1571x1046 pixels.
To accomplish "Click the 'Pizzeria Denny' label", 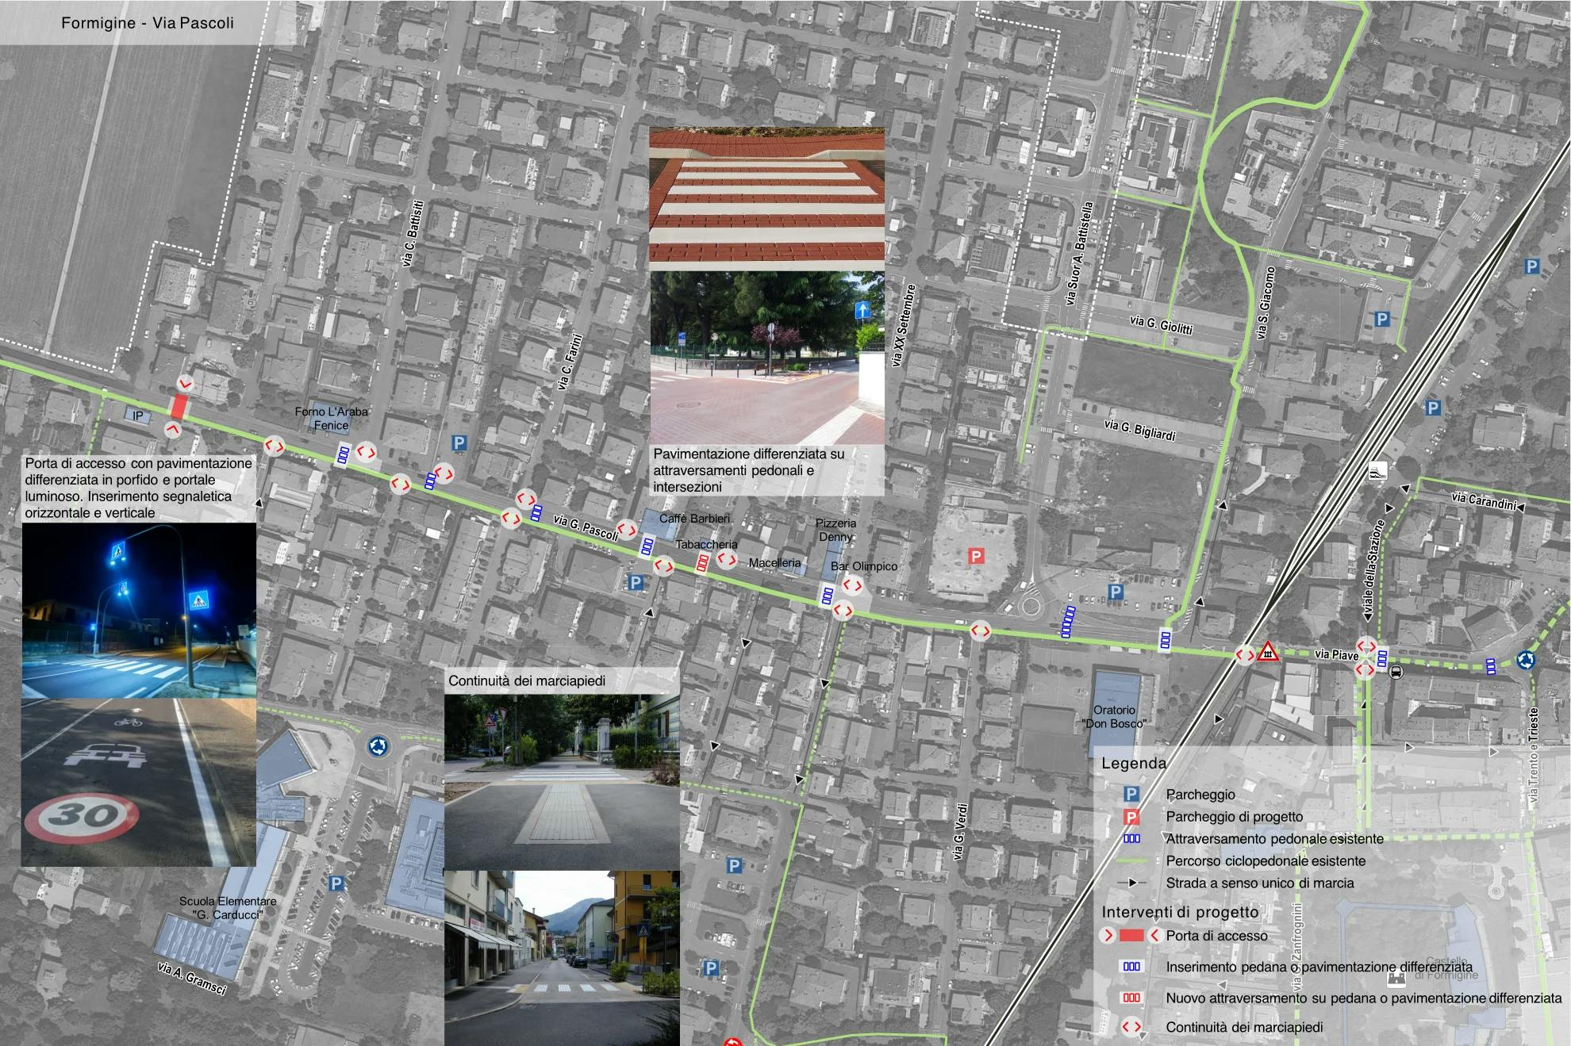I will point(835,530).
